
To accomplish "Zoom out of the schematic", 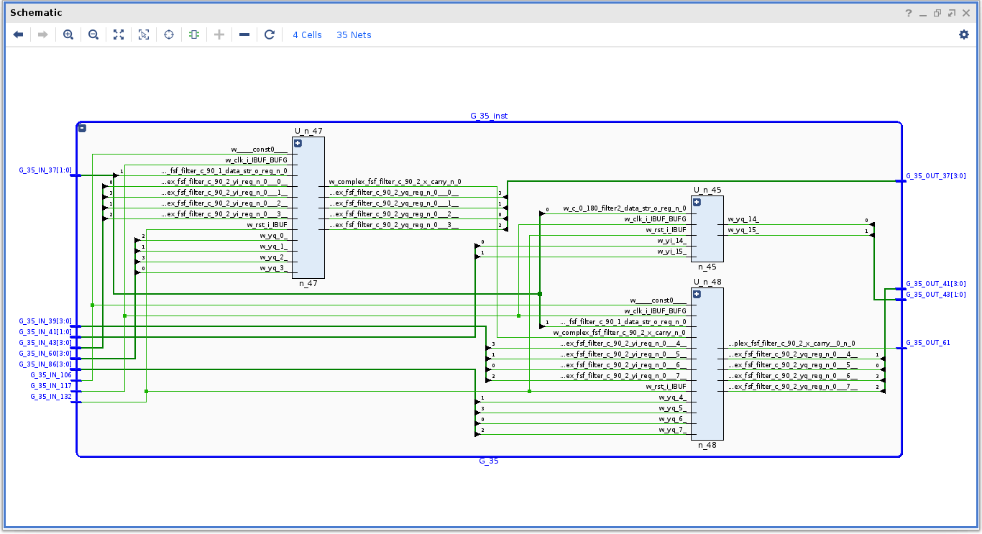I will tap(93, 34).
